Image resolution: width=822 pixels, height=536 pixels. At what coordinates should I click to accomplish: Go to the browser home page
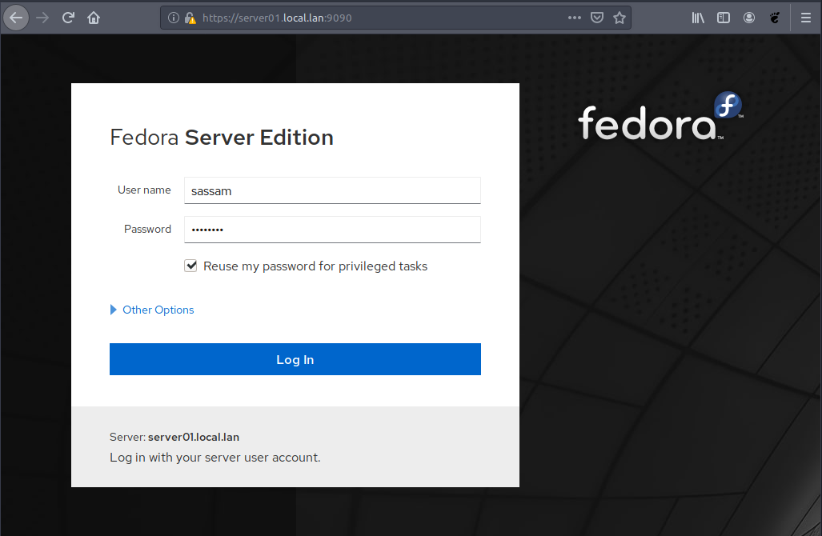point(94,18)
